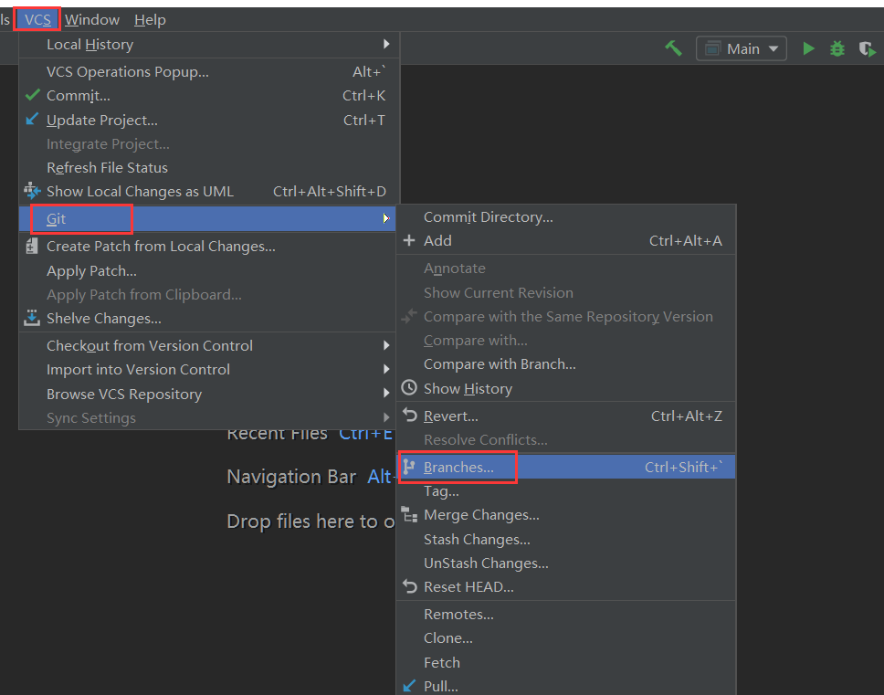The height and width of the screenshot is (695, 884).
Task: Select the Git menu item
Action: (x=207, y=218)
